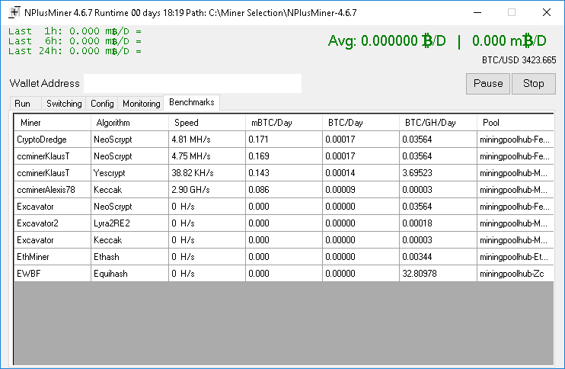565x369 pixels.
Task: Open the Config tab
Action: (x=102, y=104)
